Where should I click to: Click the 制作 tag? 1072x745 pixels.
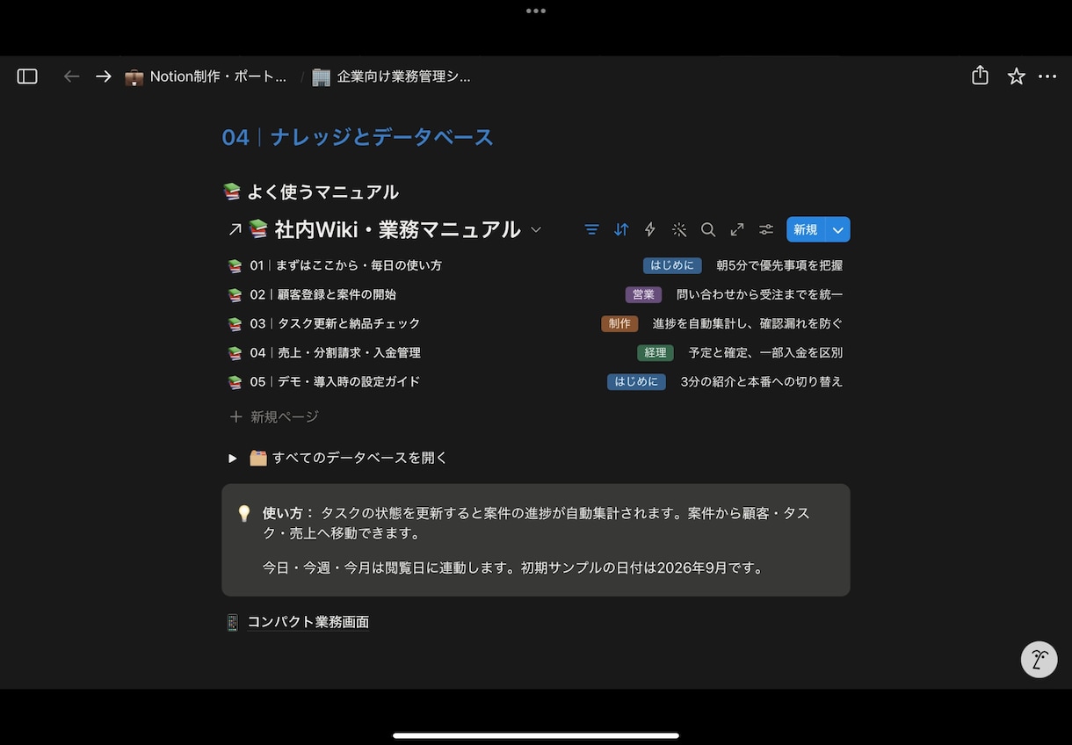coord(619,323)
